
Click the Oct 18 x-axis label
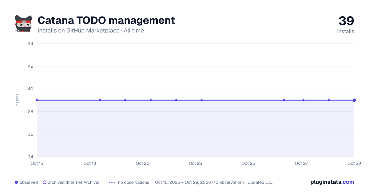(90, 163)
